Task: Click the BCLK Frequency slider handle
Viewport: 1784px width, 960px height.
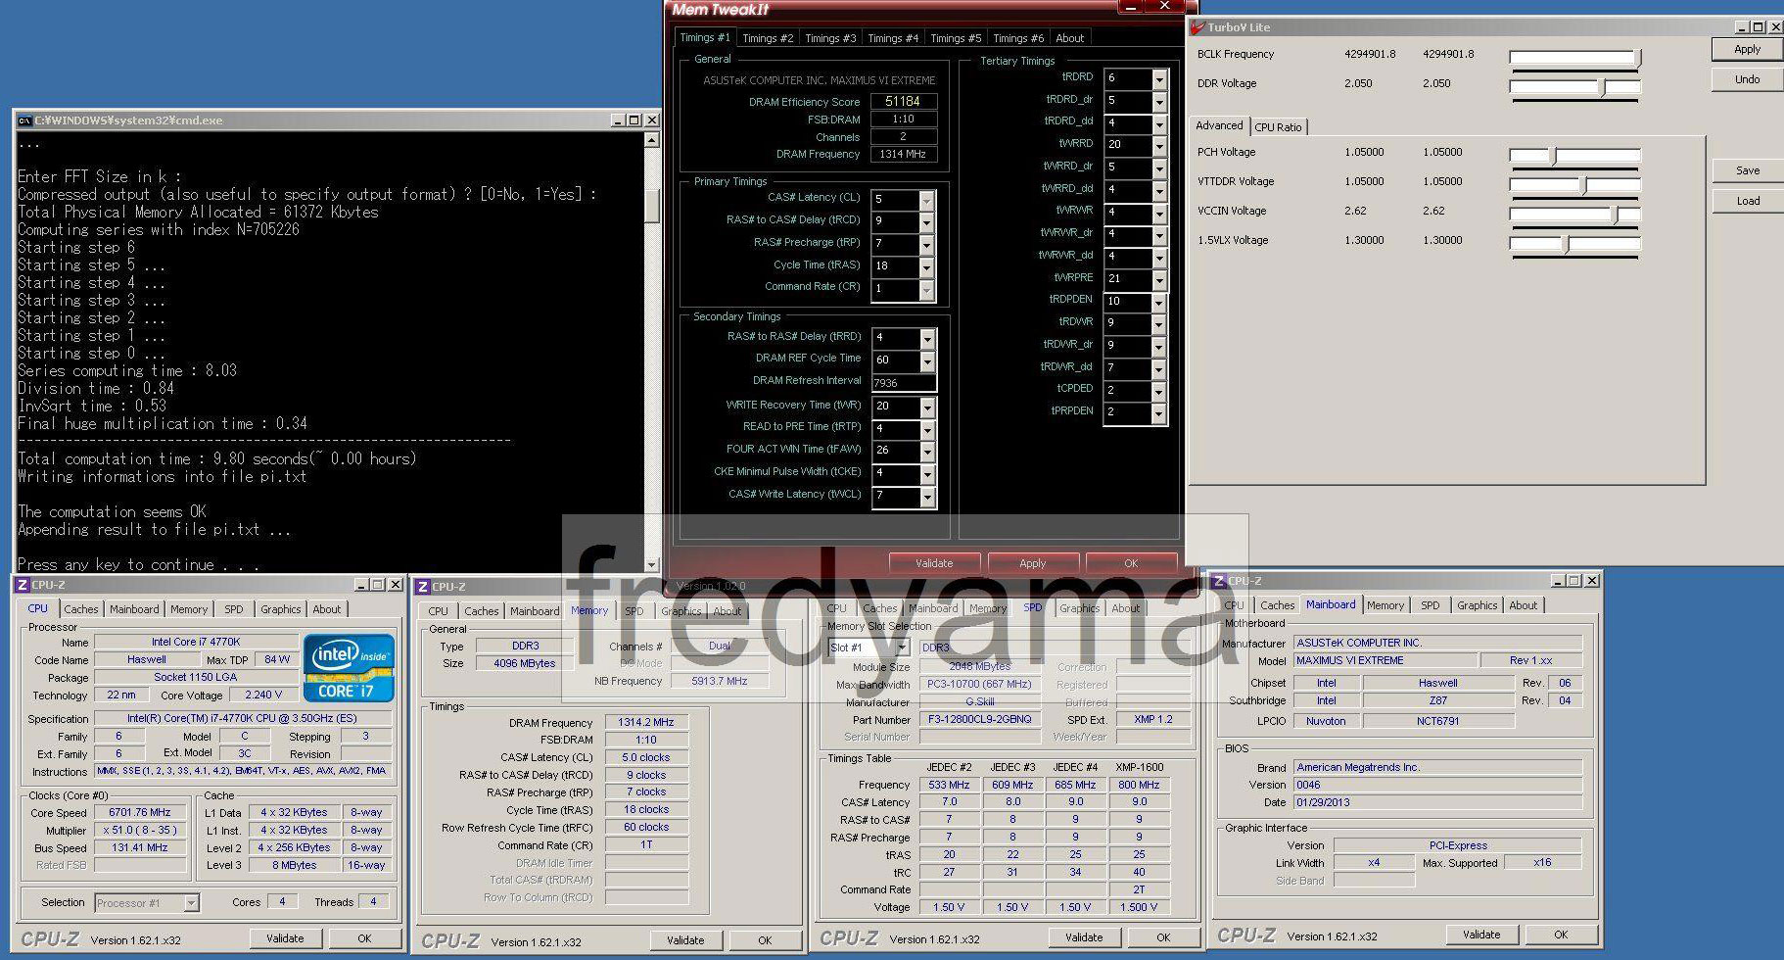Action: 1638,59
